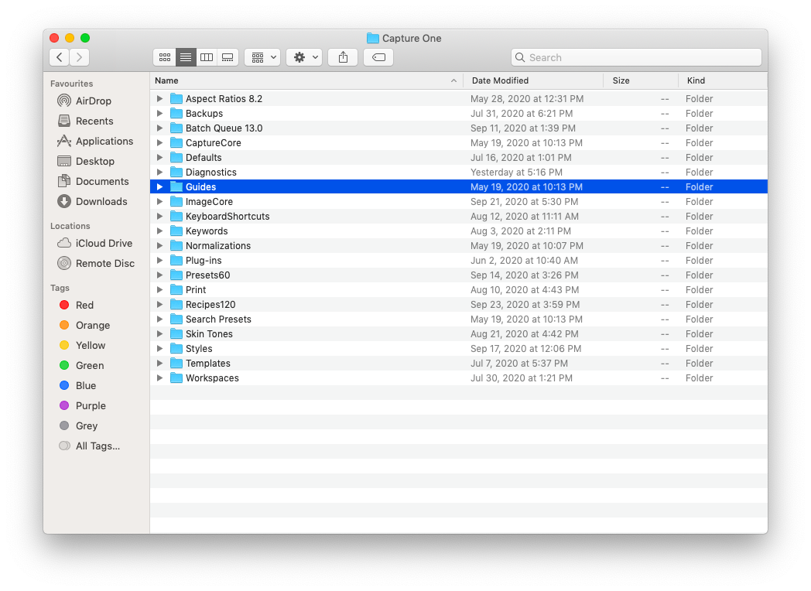The width and height of the screenshot is (811, 591).
Task: Go forward with the forward arrow button
Action: [x=79, y=57]
